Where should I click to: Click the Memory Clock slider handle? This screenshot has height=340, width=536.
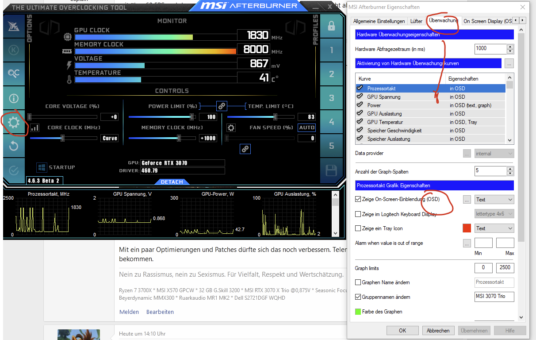pyautogui.click(x=179, y=138)
